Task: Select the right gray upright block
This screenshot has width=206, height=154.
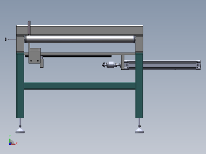Action: (x=139, y=44)
